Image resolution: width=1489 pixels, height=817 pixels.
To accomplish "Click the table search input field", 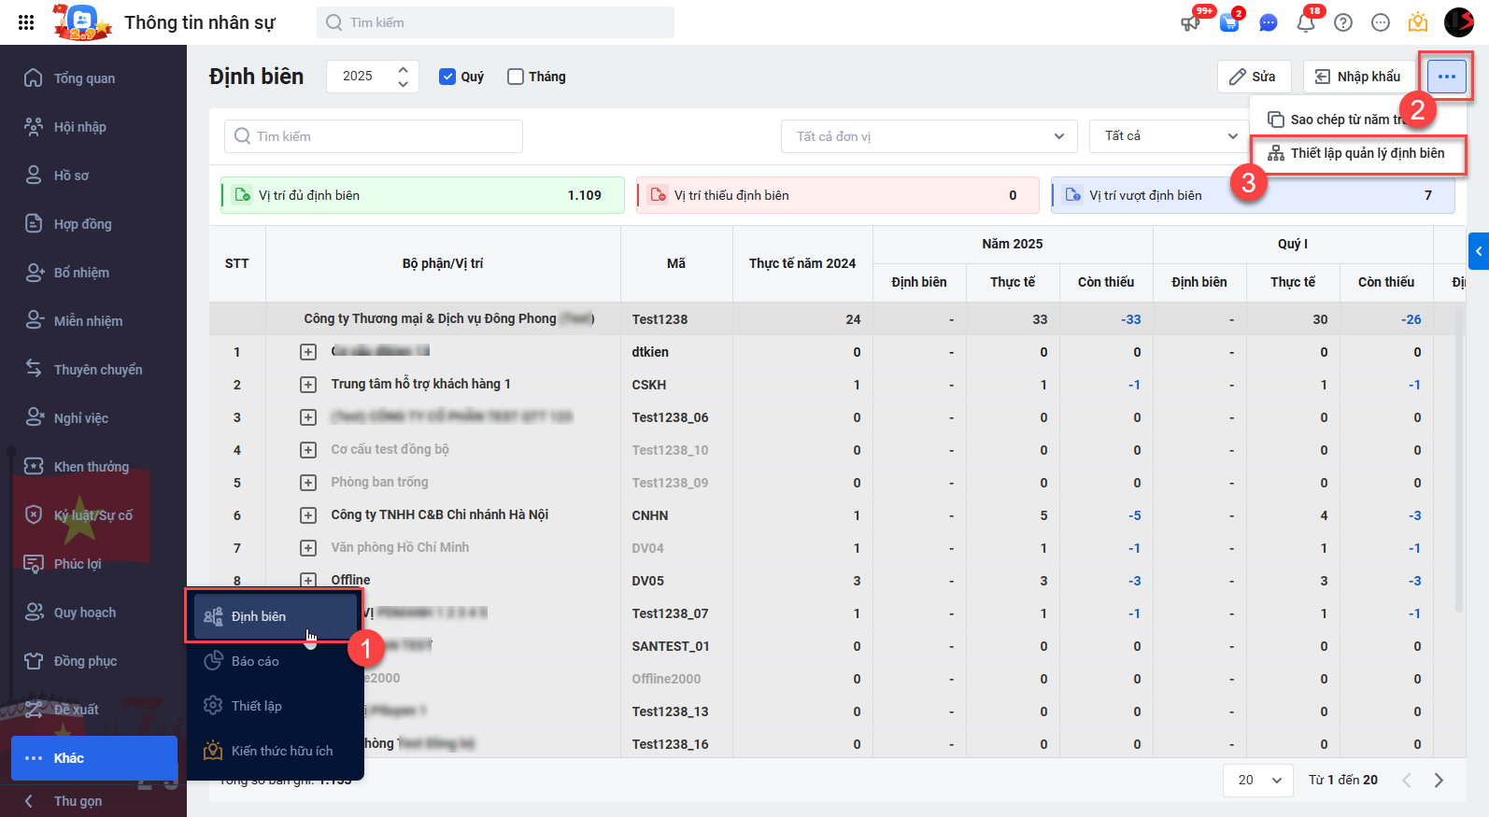I will coord(374,136).
